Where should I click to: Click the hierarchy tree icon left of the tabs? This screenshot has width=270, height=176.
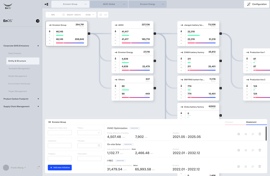tap(46, 4)
